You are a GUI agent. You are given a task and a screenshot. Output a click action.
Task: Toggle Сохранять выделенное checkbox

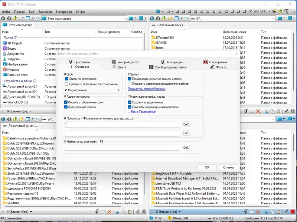[x=130, y=102]
